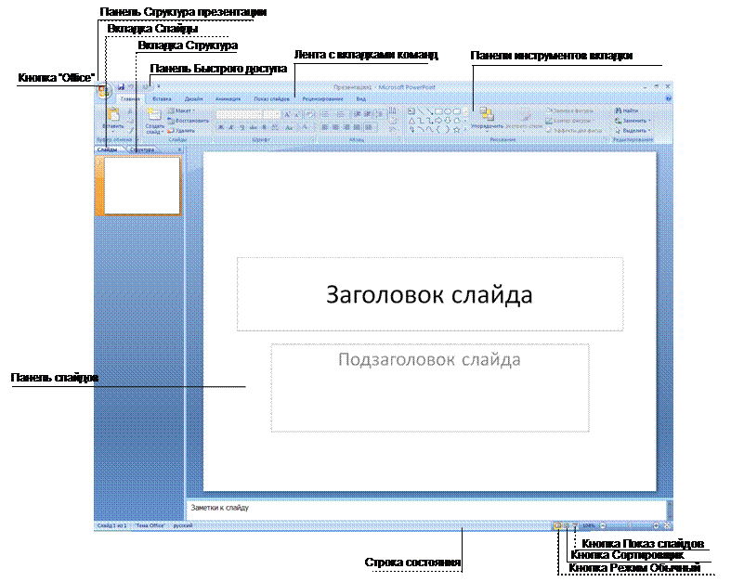731x582 pixels.
Task: Click the Упорядочить (Arrange) icon
Action: point(486,115)
